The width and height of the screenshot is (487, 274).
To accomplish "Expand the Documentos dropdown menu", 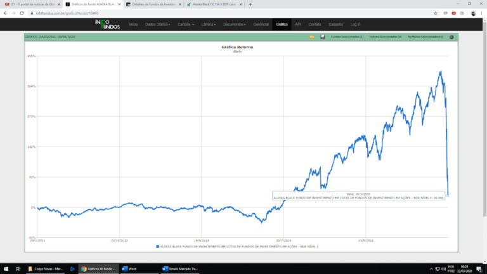I will coord(236,24).
